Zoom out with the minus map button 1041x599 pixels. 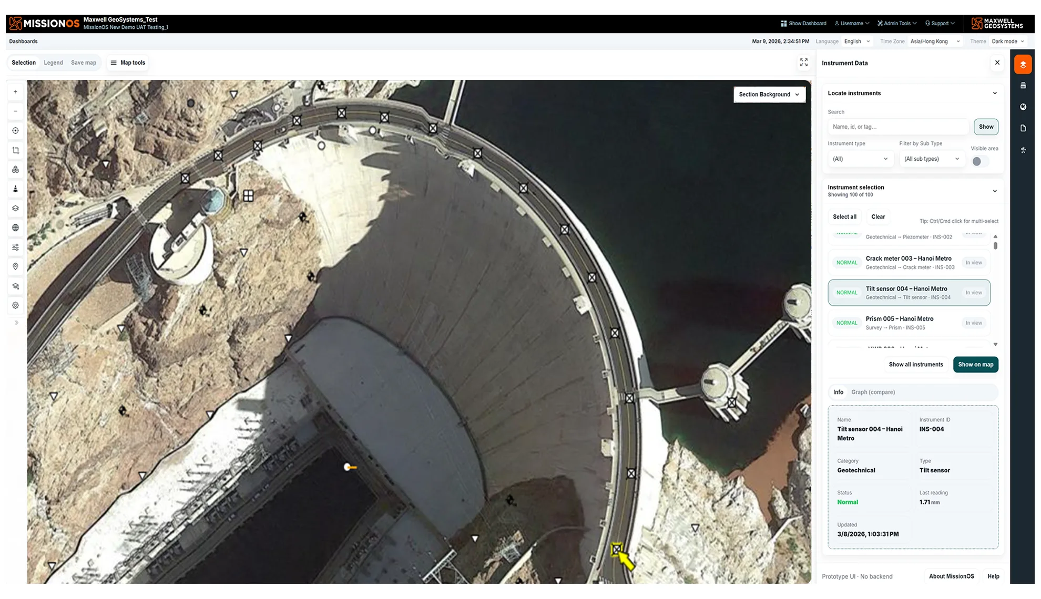tap(15, 111)
